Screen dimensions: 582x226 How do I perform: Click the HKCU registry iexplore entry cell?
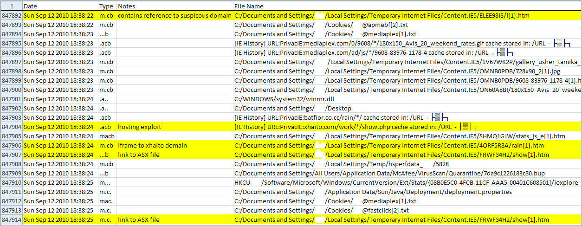pyautogui.click(x=407, y=182)
